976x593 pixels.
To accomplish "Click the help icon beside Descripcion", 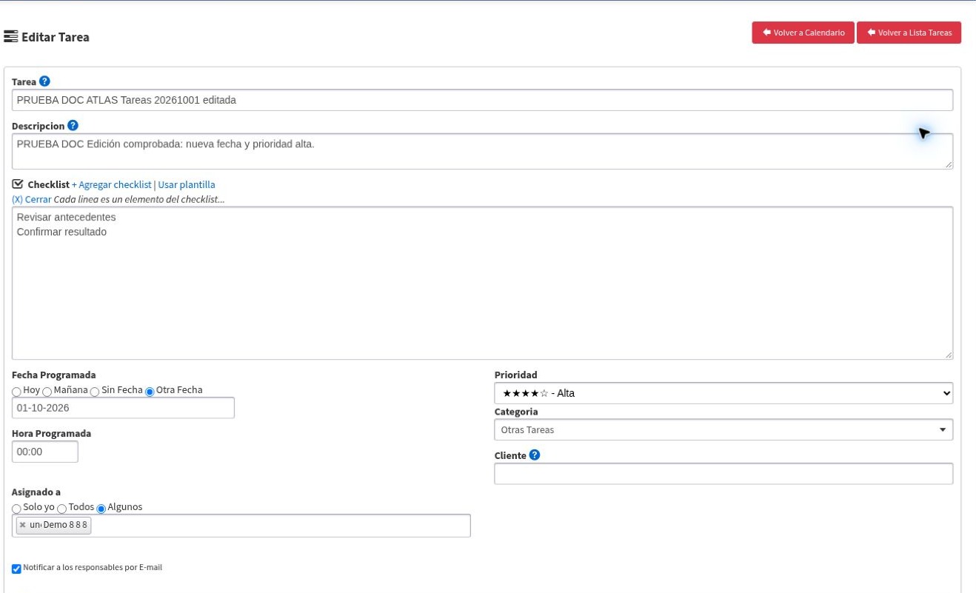I will click(x=73, y=126).
